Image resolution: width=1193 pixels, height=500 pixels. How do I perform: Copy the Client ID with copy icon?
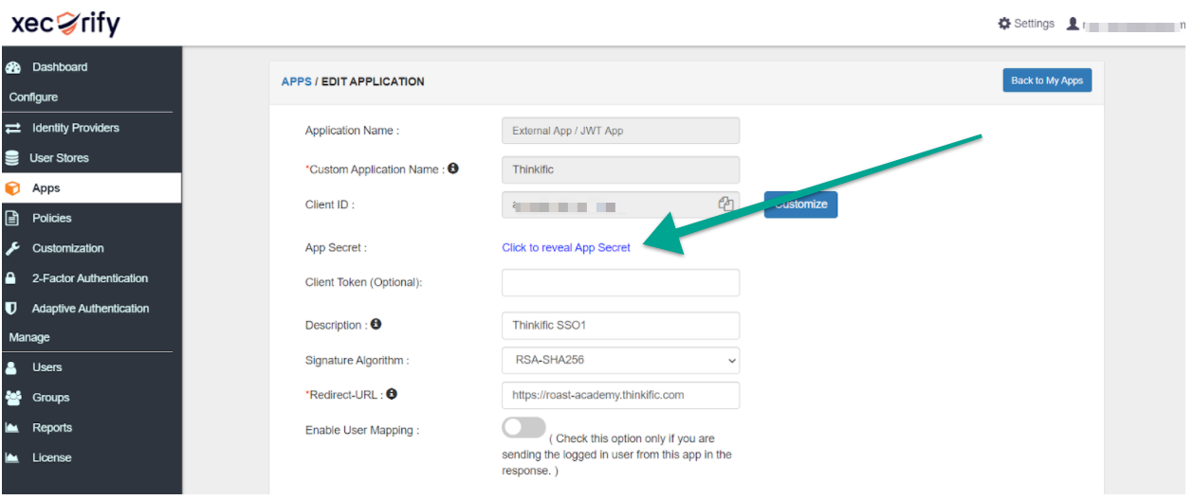(726, 204)
